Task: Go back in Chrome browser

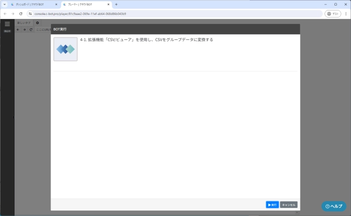Action: [x=6, y=13]
